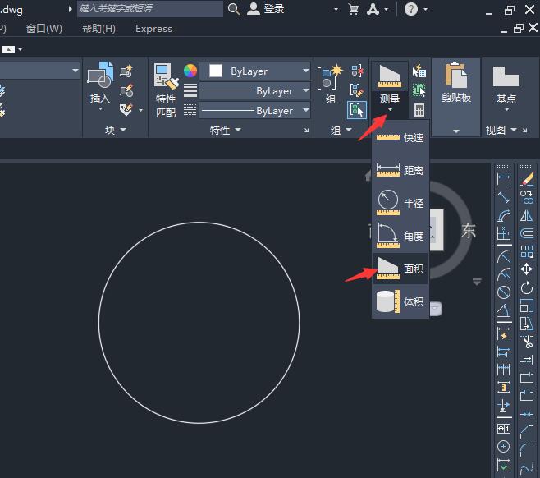Screen dimensions: 540x478
Task: Choose Radius (半径) measure option
Action: [x=400, y=203]
